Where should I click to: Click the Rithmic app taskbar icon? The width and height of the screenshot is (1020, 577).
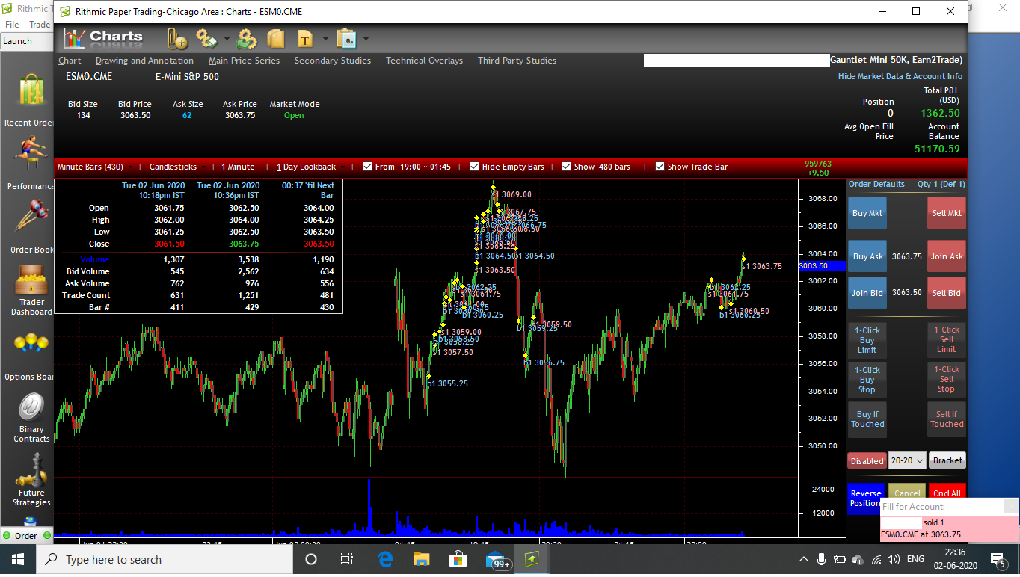click(531, 559)
